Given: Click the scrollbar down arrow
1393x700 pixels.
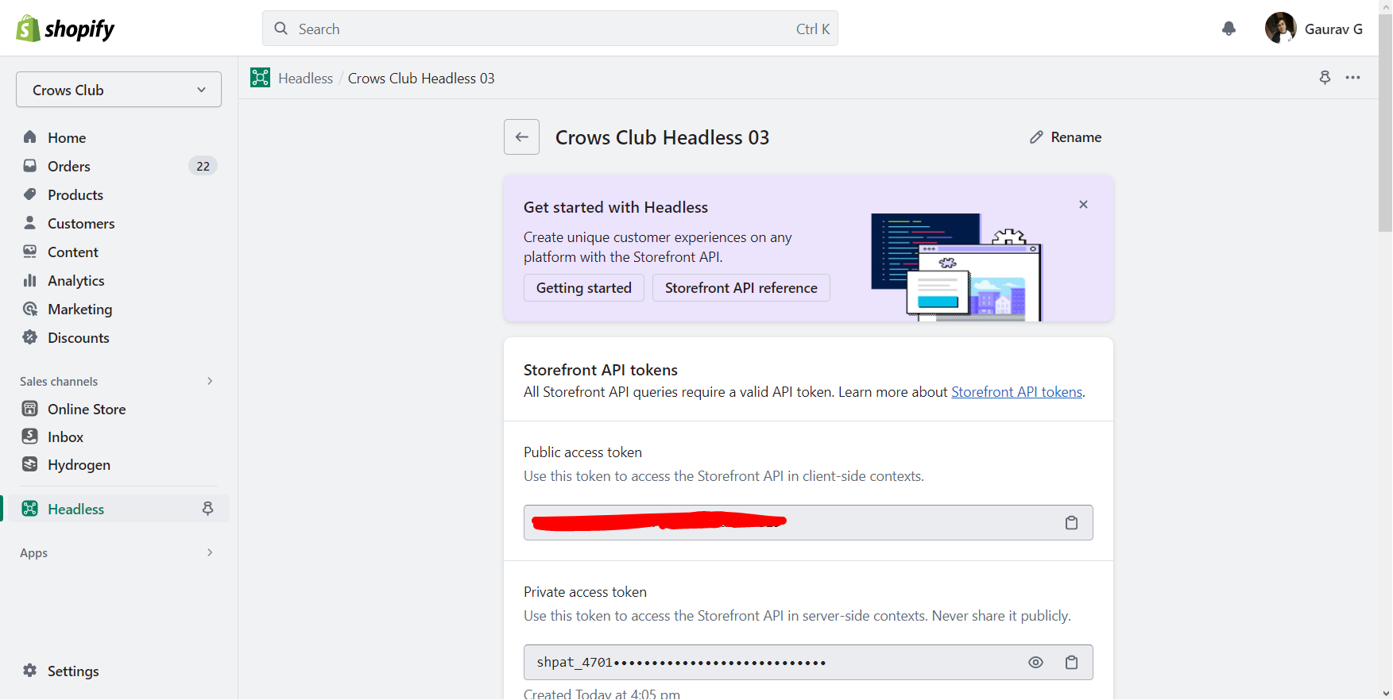Looking at the screenshot, I should [x=1385, y=693].
